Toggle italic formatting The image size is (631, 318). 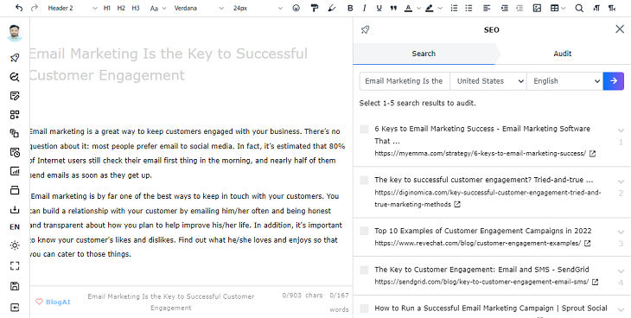coord(364,8)
